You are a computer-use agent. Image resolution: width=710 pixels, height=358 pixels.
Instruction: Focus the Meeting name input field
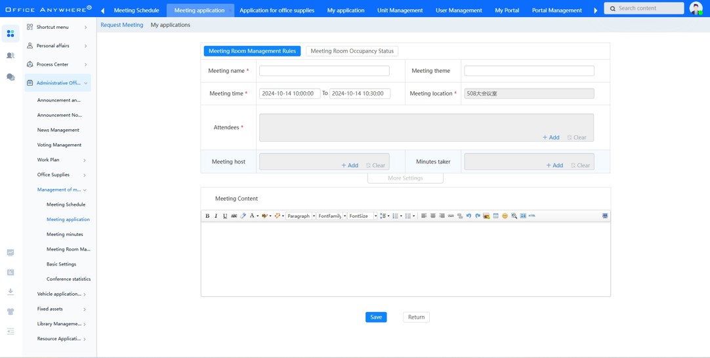[x=324, y=71]
